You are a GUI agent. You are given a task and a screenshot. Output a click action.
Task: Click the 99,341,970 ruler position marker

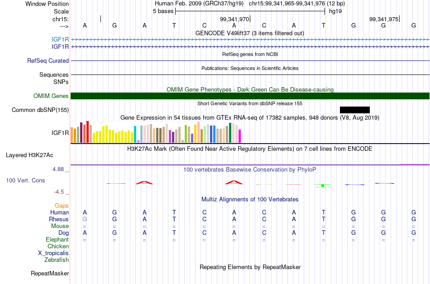coord(234,19)
